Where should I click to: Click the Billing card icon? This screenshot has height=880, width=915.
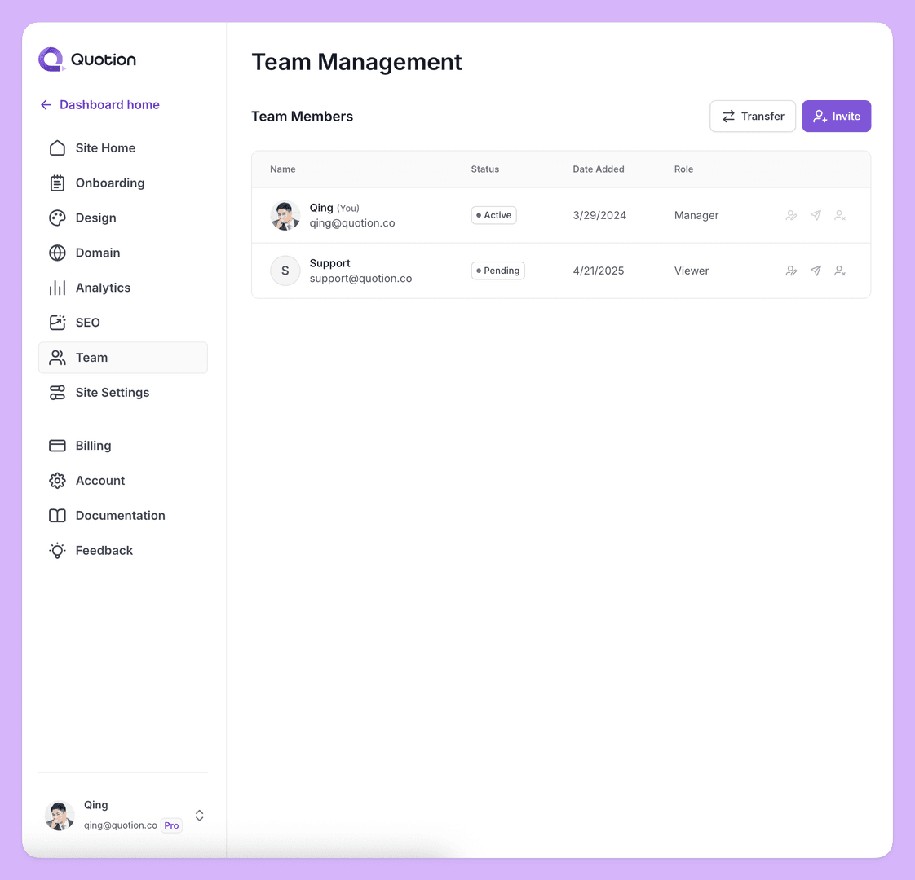(x=57, y=446)
